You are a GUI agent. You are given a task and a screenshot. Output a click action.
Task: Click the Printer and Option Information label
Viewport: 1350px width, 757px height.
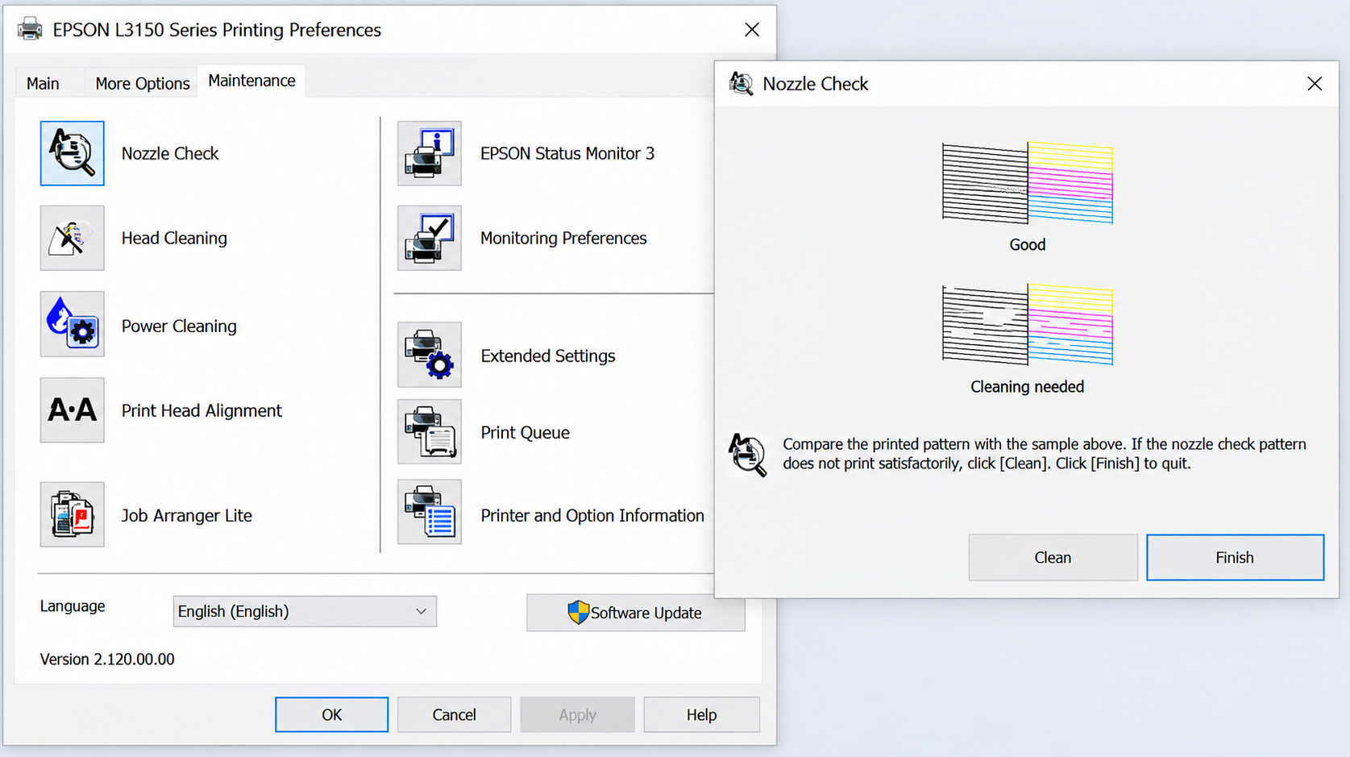pos(592,515)
